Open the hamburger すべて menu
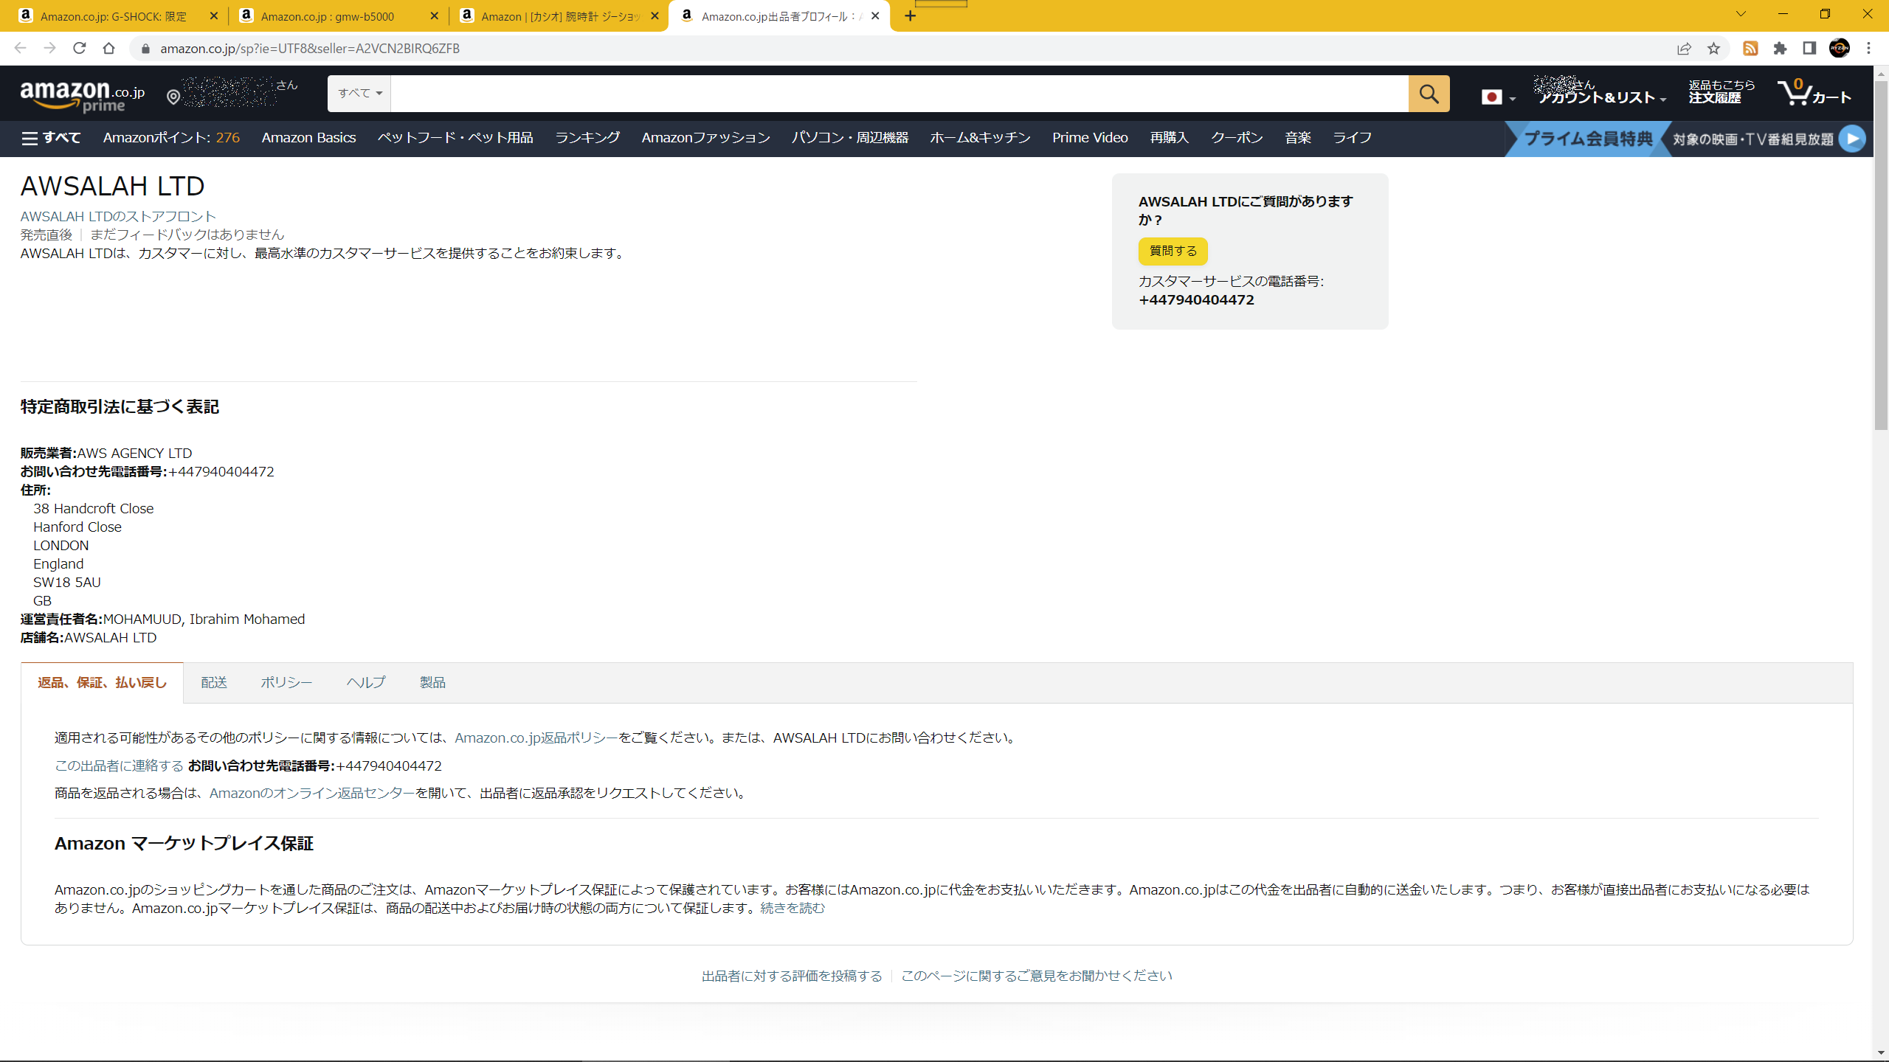 (x=51, y=138)
